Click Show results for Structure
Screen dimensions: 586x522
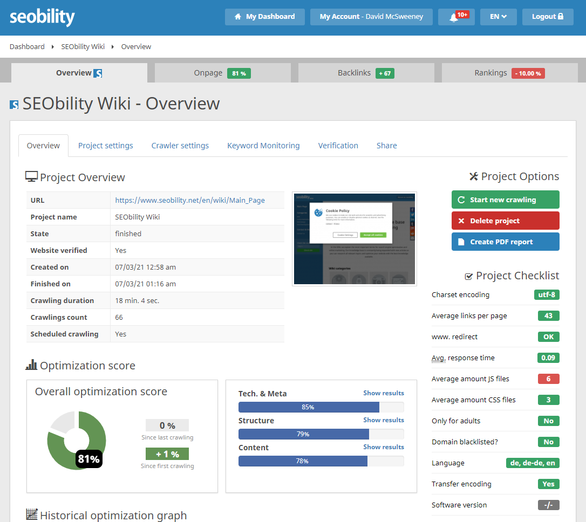(x=384, y=420)
